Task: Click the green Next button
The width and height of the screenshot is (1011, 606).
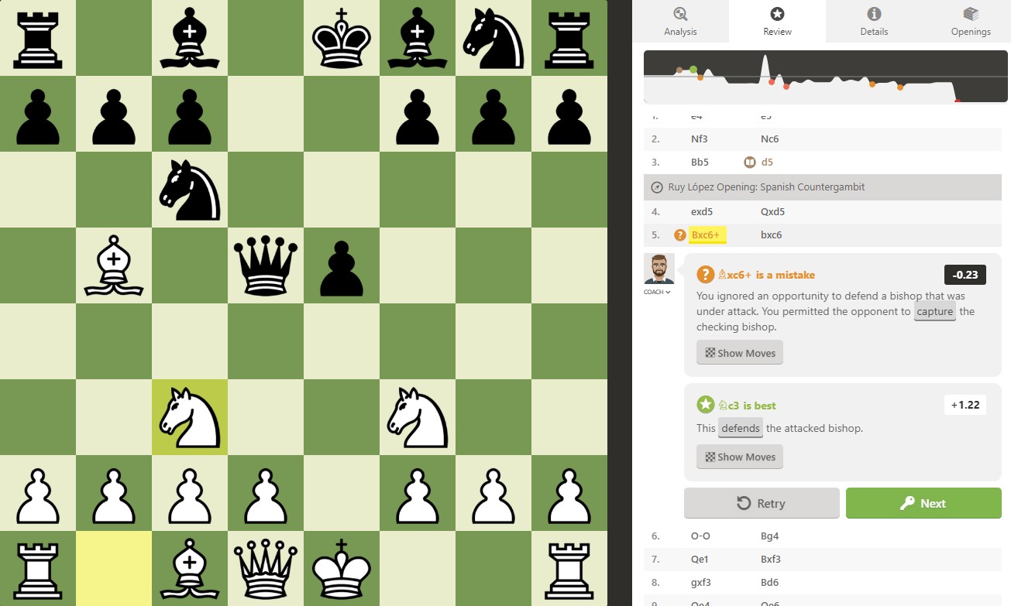Action: pos(923,503)
